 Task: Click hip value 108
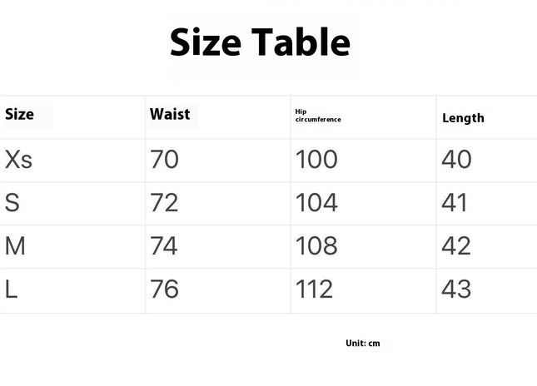click(x=316, y=245)
